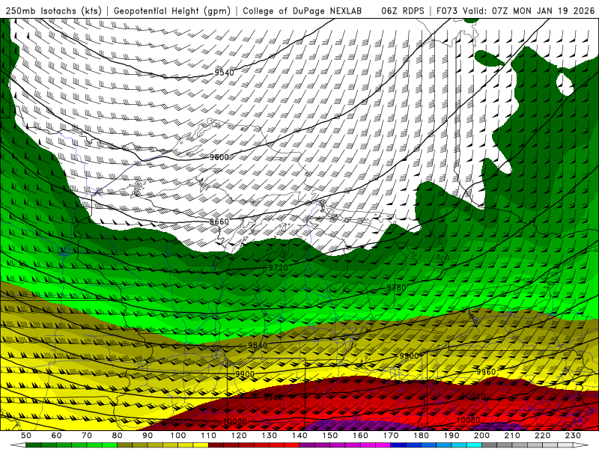Image resolution: width=599 pixels, height=449 pixels.
Task: Click the "Valid: 07Z MON JAN 19 2026" text
Action: 529,10
